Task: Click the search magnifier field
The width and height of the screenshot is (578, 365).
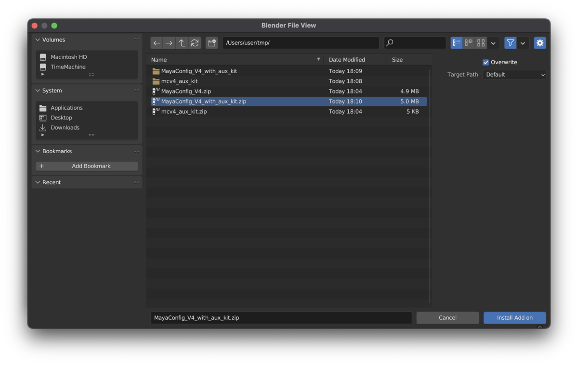Action: tap(415, 43)
